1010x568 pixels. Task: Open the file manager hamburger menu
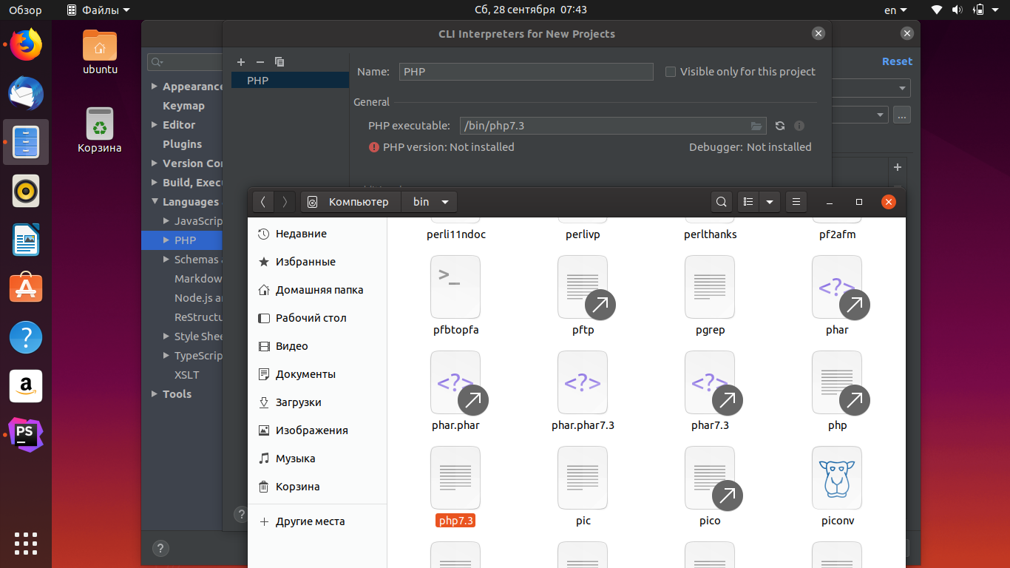pos(796,201)
